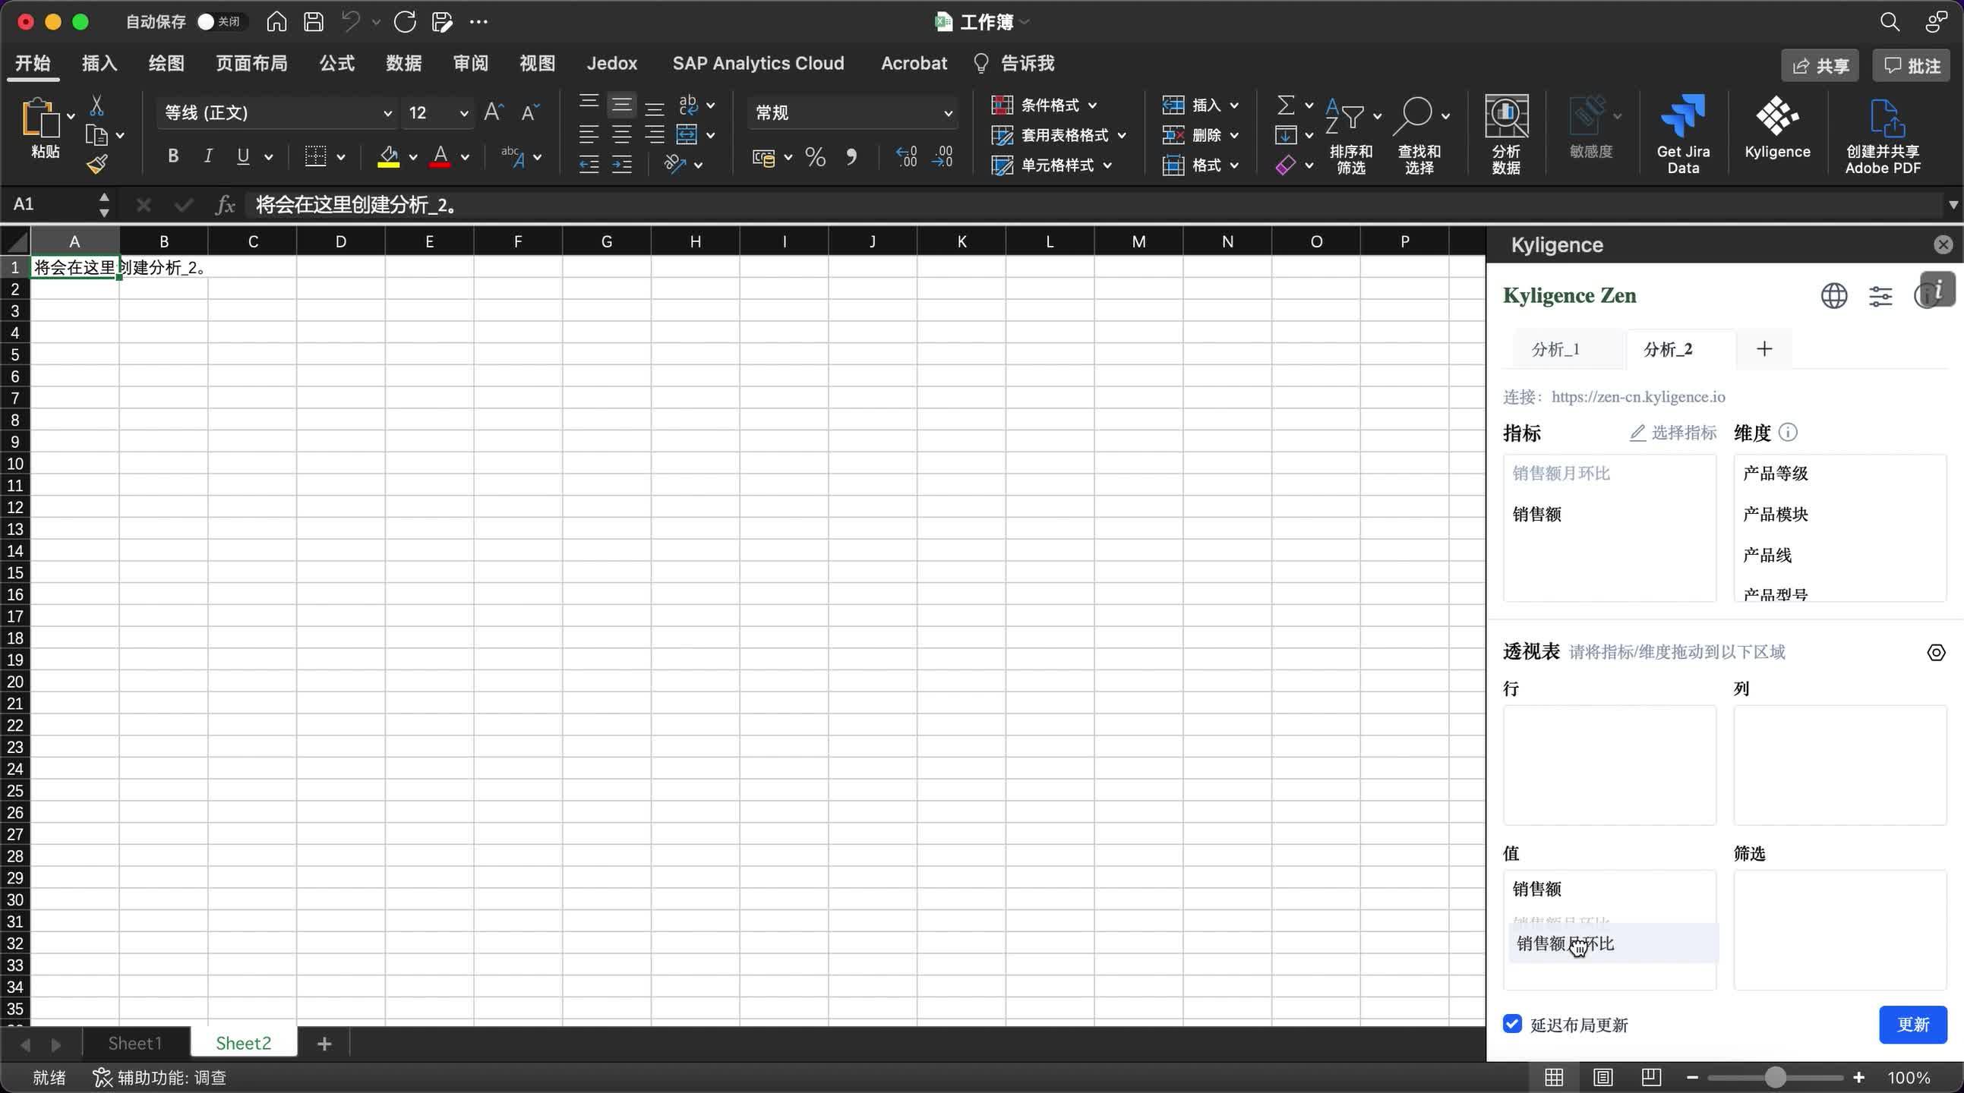Switch to the Sheet1 worksheet tab

click(x=135, y=1043)
